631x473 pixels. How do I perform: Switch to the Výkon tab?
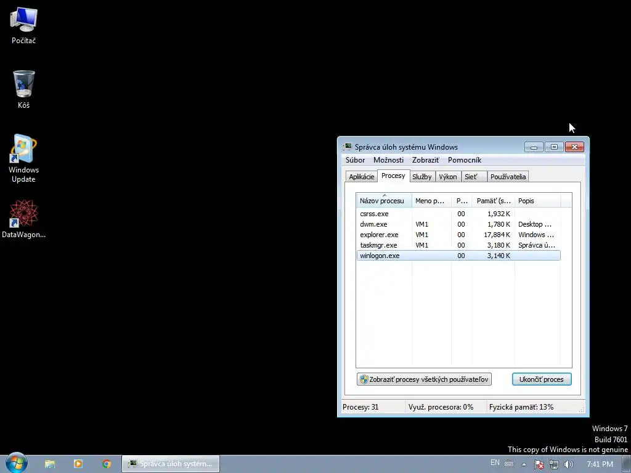[448, 177]
